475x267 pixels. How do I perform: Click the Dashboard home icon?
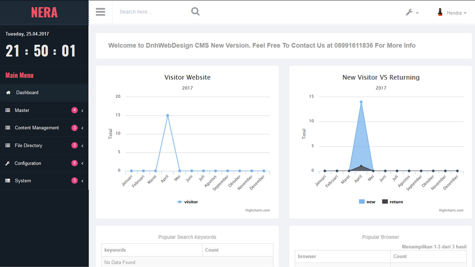pyautogui.click(x=8, y=93)
